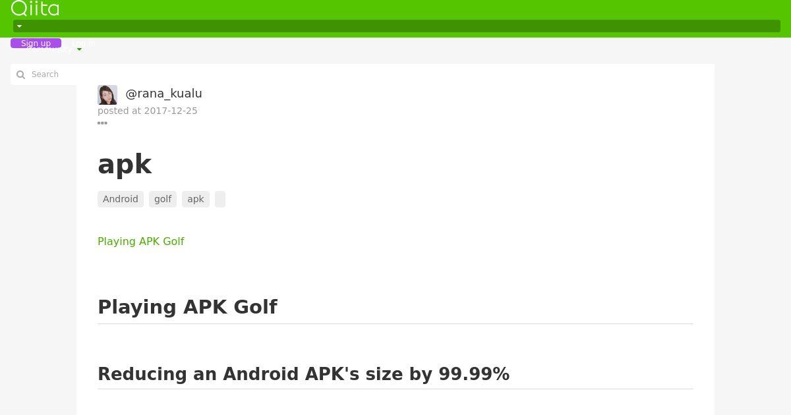Click the Qiita logo

coord(35,8)
